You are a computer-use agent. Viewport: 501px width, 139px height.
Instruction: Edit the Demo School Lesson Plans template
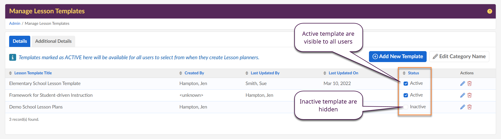[463, 107]
